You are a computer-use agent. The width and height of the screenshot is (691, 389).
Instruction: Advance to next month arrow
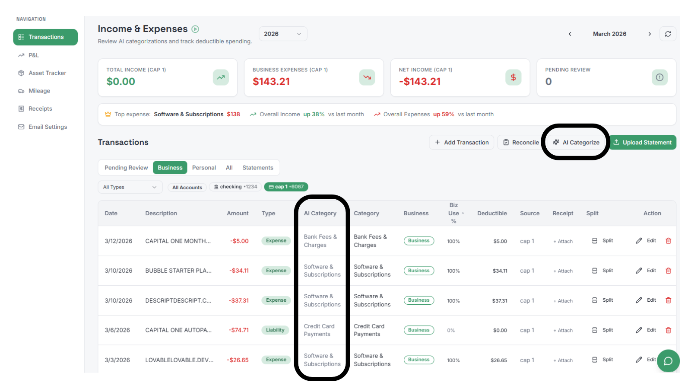pyautogui.click(x=650, y=34)
